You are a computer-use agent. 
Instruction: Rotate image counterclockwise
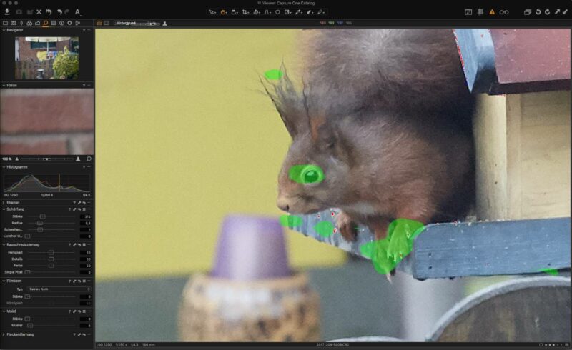point(538,12)
